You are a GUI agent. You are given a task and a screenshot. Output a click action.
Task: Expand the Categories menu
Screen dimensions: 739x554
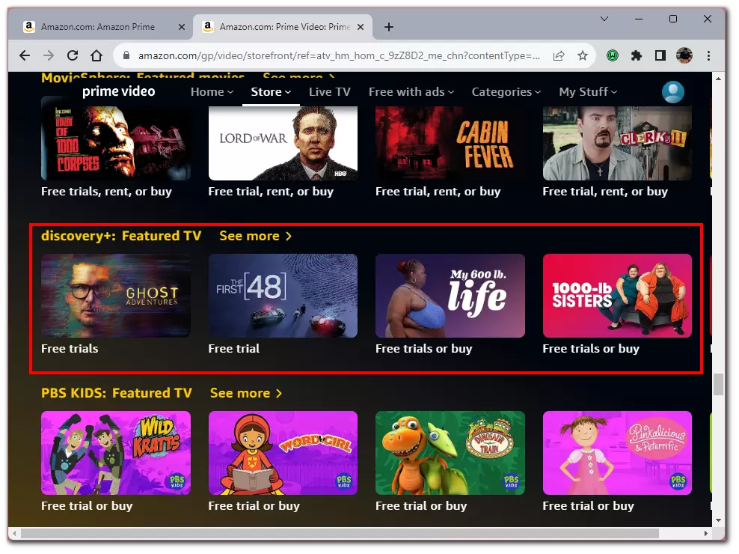(506, 92)
